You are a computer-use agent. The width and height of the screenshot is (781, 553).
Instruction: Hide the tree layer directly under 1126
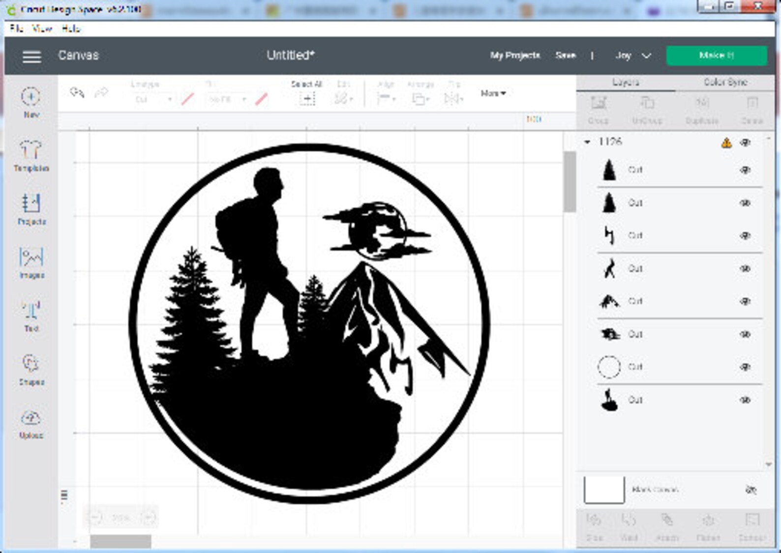pyautogui.click(x=746, y=170)
